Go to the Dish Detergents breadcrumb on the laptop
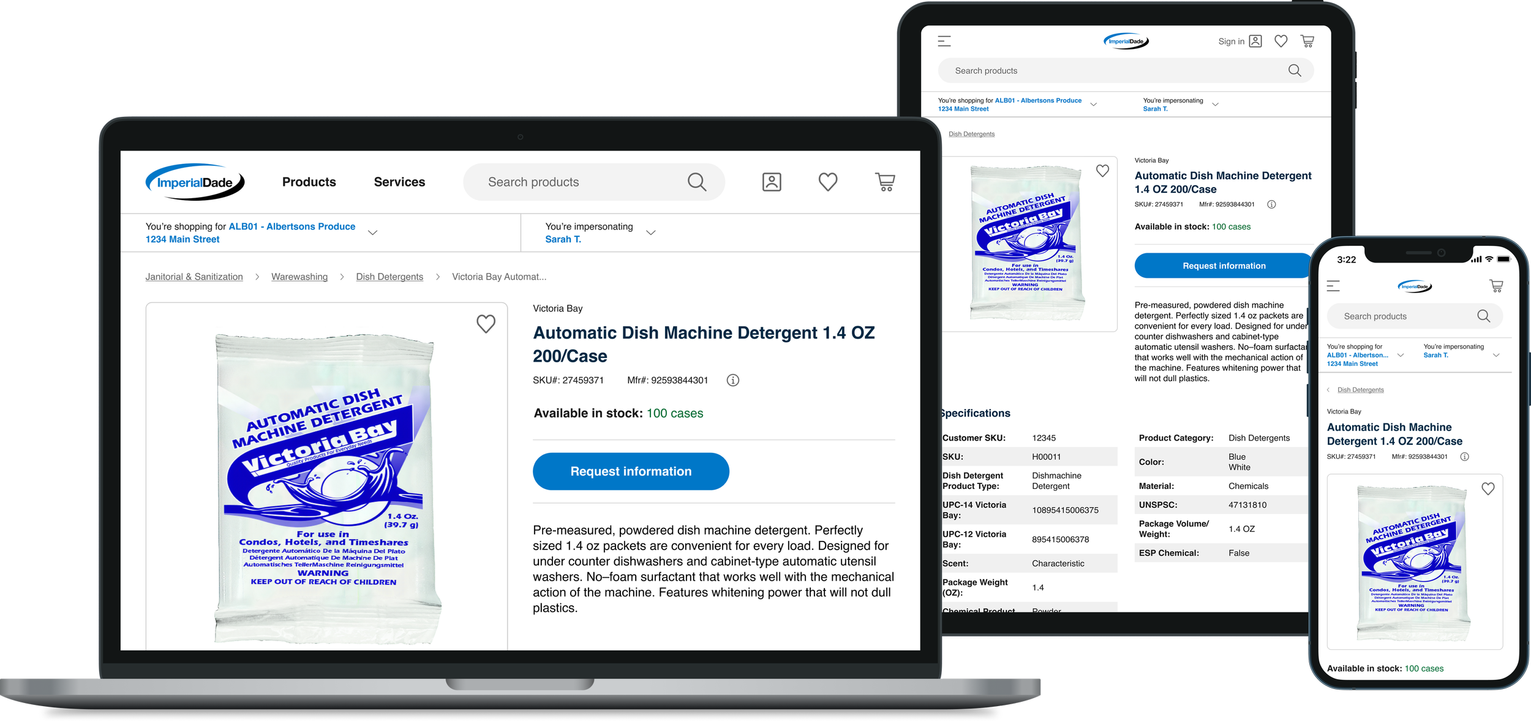The width and height of the screenshot is (1531, 722). point(389,277)
